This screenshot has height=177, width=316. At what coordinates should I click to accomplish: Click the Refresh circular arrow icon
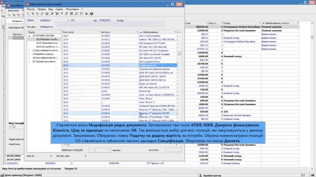tap(47, 14)
